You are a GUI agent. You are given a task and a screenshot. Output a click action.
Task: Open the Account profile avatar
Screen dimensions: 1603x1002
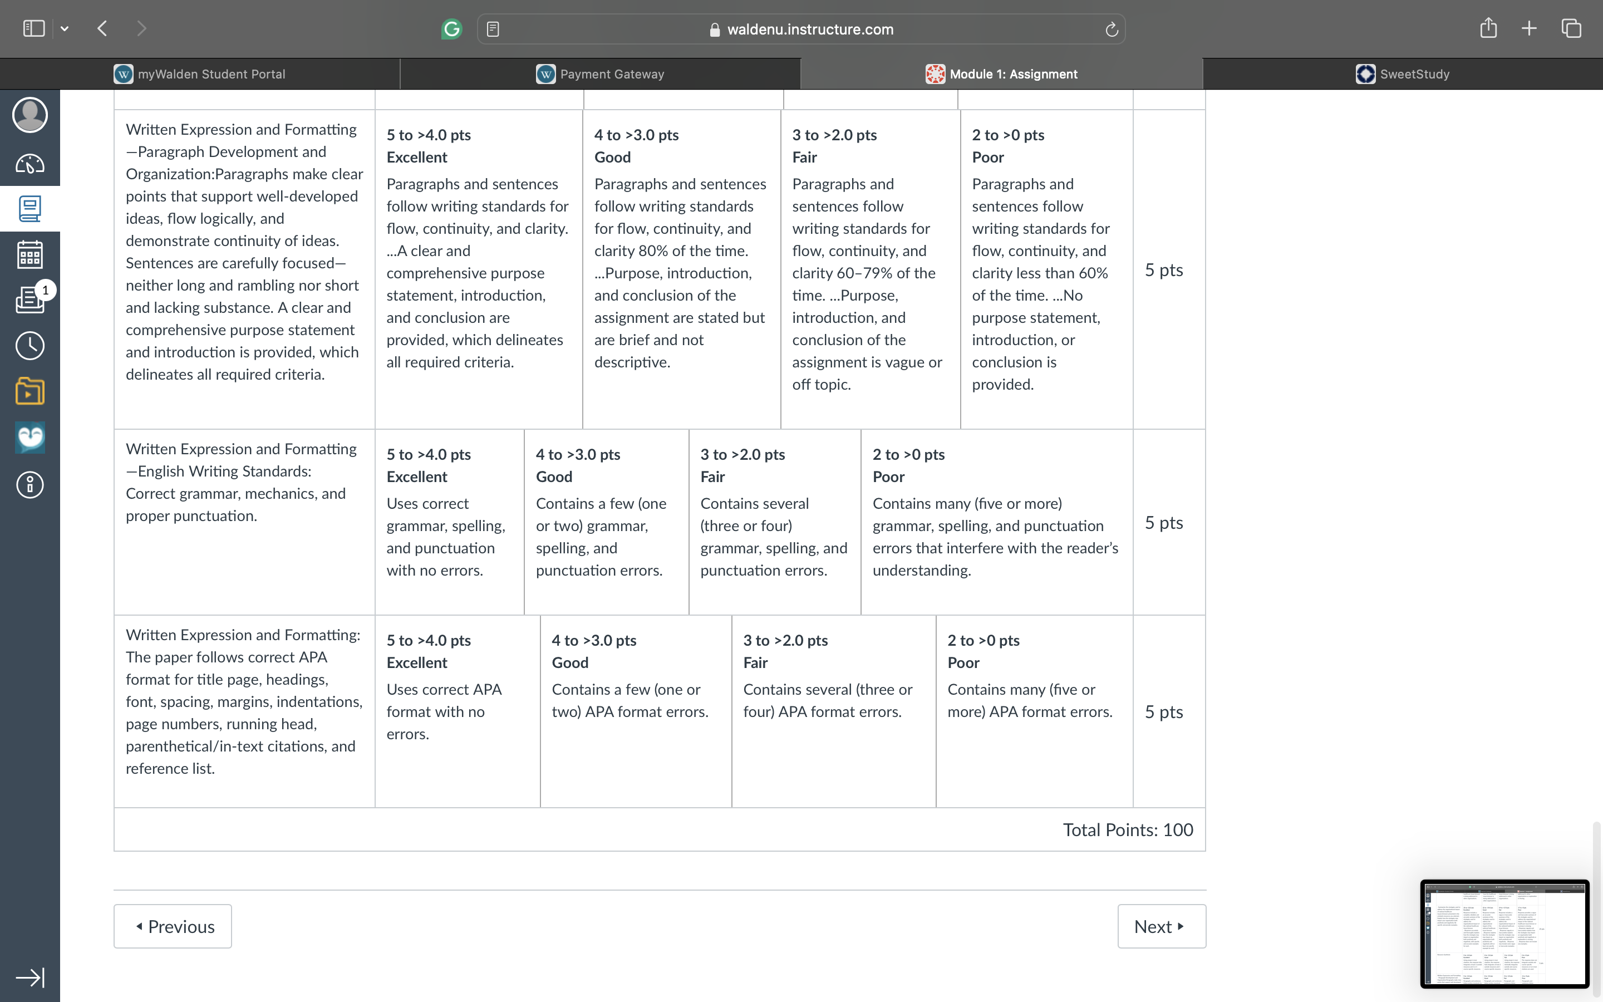tap(30, 115)
